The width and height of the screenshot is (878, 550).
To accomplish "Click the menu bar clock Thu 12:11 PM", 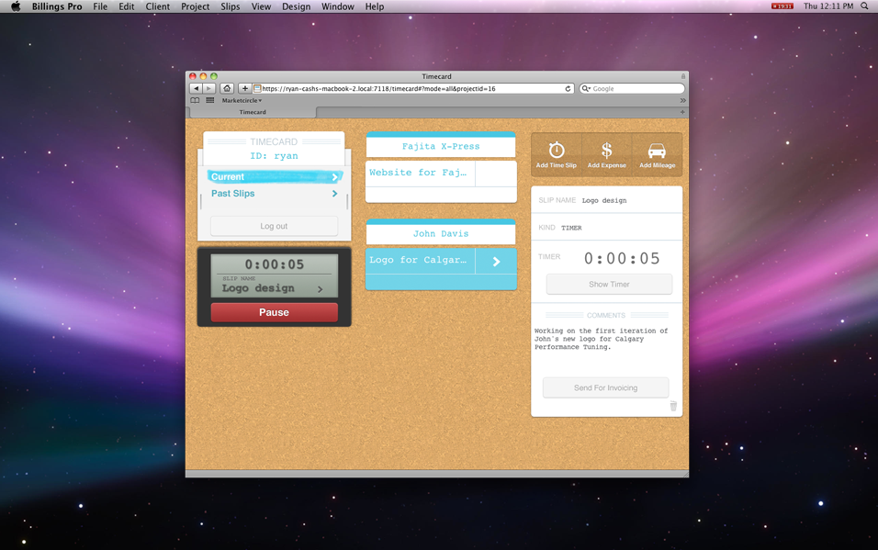I will (828, 6).
